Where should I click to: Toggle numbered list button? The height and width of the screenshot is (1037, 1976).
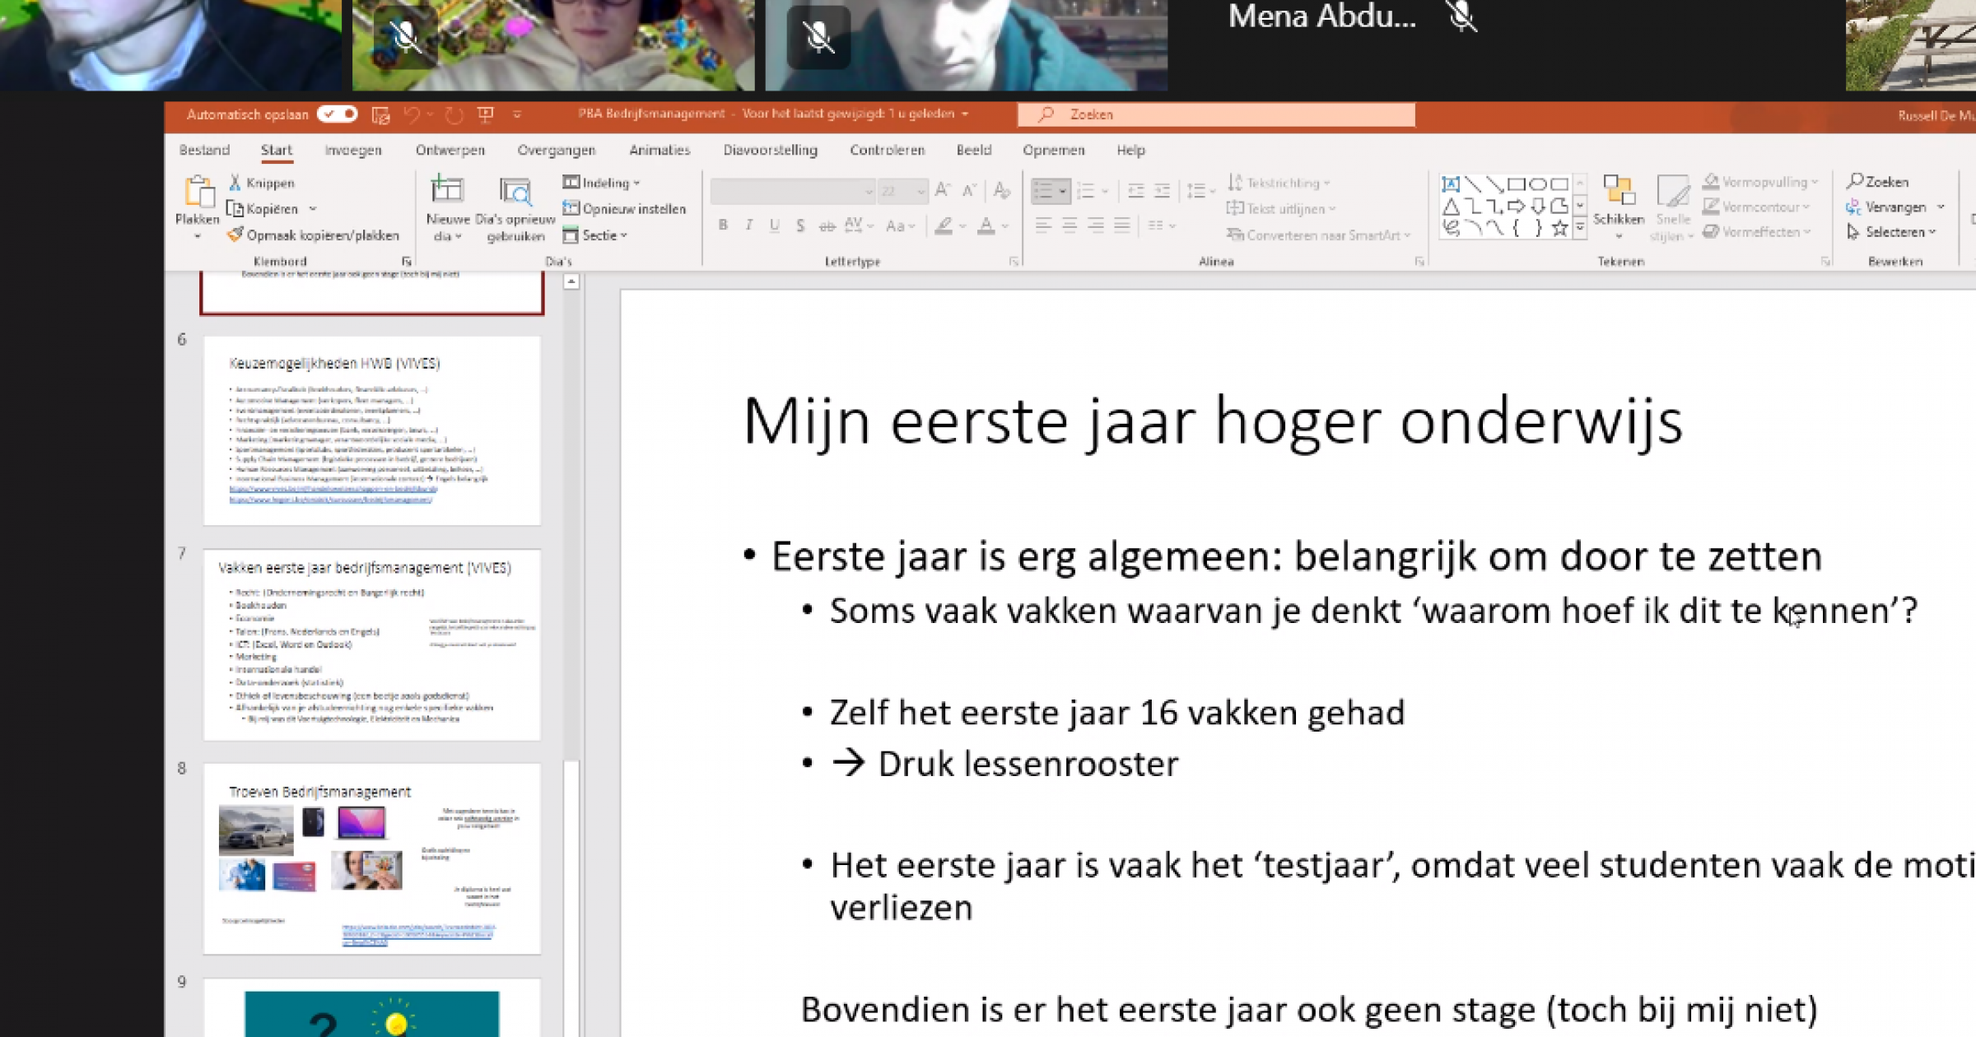[x=1086, y=191]
